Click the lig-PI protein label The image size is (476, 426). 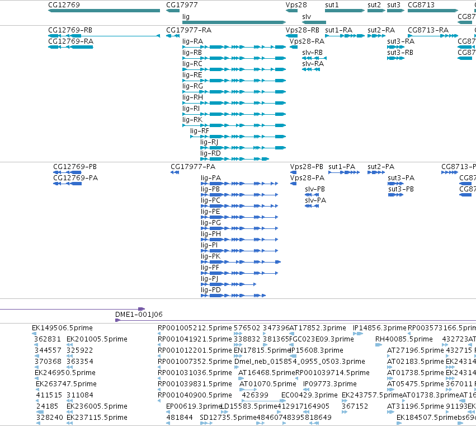tap(209, 245)
